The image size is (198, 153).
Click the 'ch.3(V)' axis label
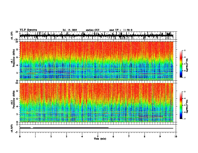(12, 128)
